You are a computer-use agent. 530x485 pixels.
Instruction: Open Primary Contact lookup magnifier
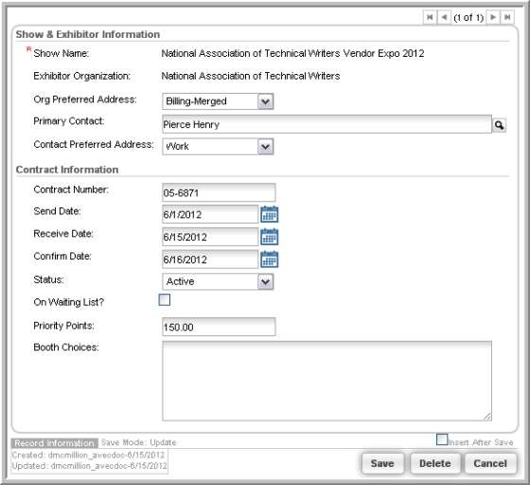click(x=500, y=125)
